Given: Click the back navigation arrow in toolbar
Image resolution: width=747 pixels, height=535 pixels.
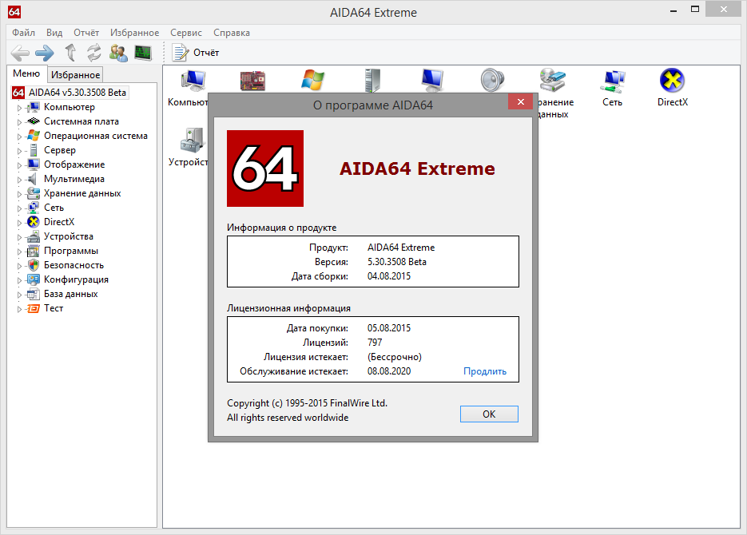Looking at the screenshot, I should [20, 53].
